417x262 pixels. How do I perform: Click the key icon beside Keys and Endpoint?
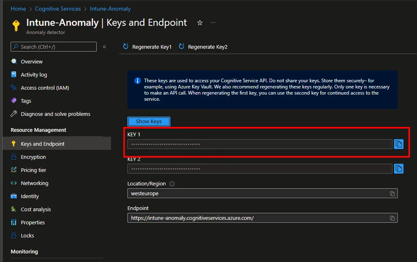pyautogui.click(x=14, y=144)
